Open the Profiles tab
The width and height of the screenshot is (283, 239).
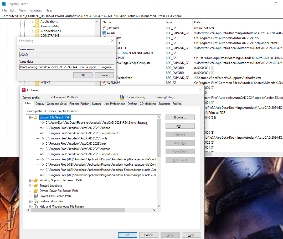click(177, 104)
